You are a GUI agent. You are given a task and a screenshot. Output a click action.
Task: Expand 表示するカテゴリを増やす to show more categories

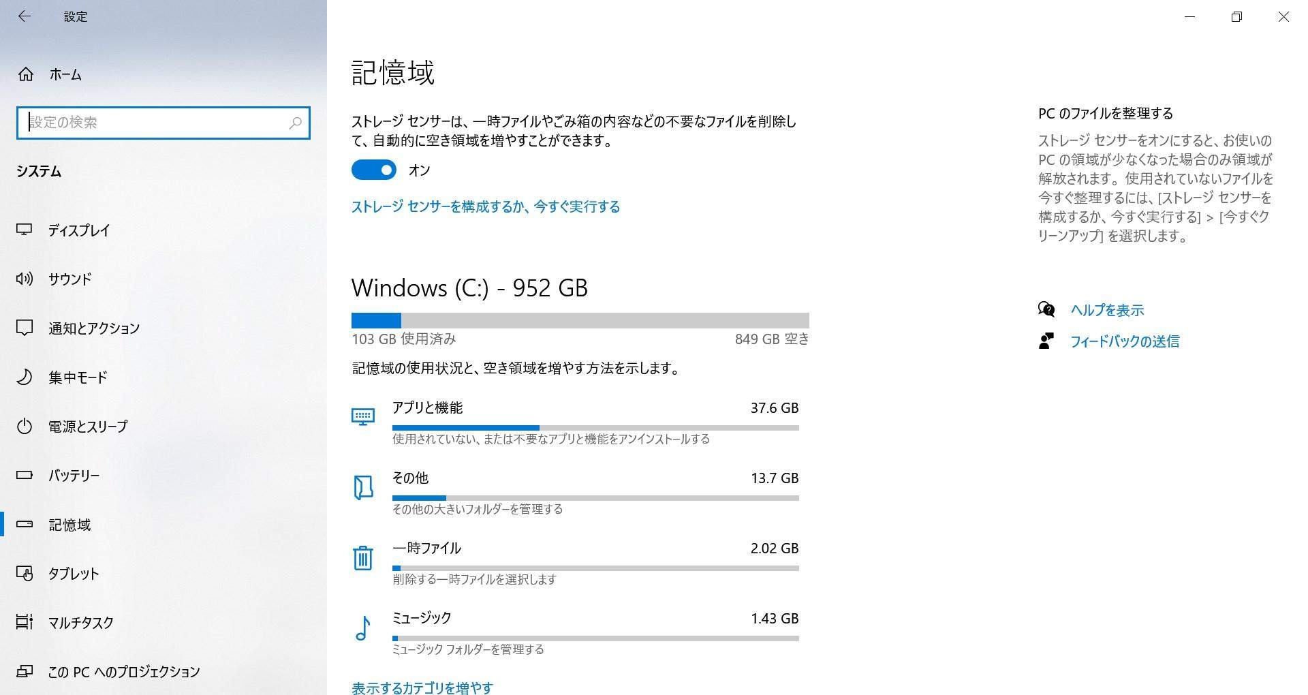coord(422,688)
